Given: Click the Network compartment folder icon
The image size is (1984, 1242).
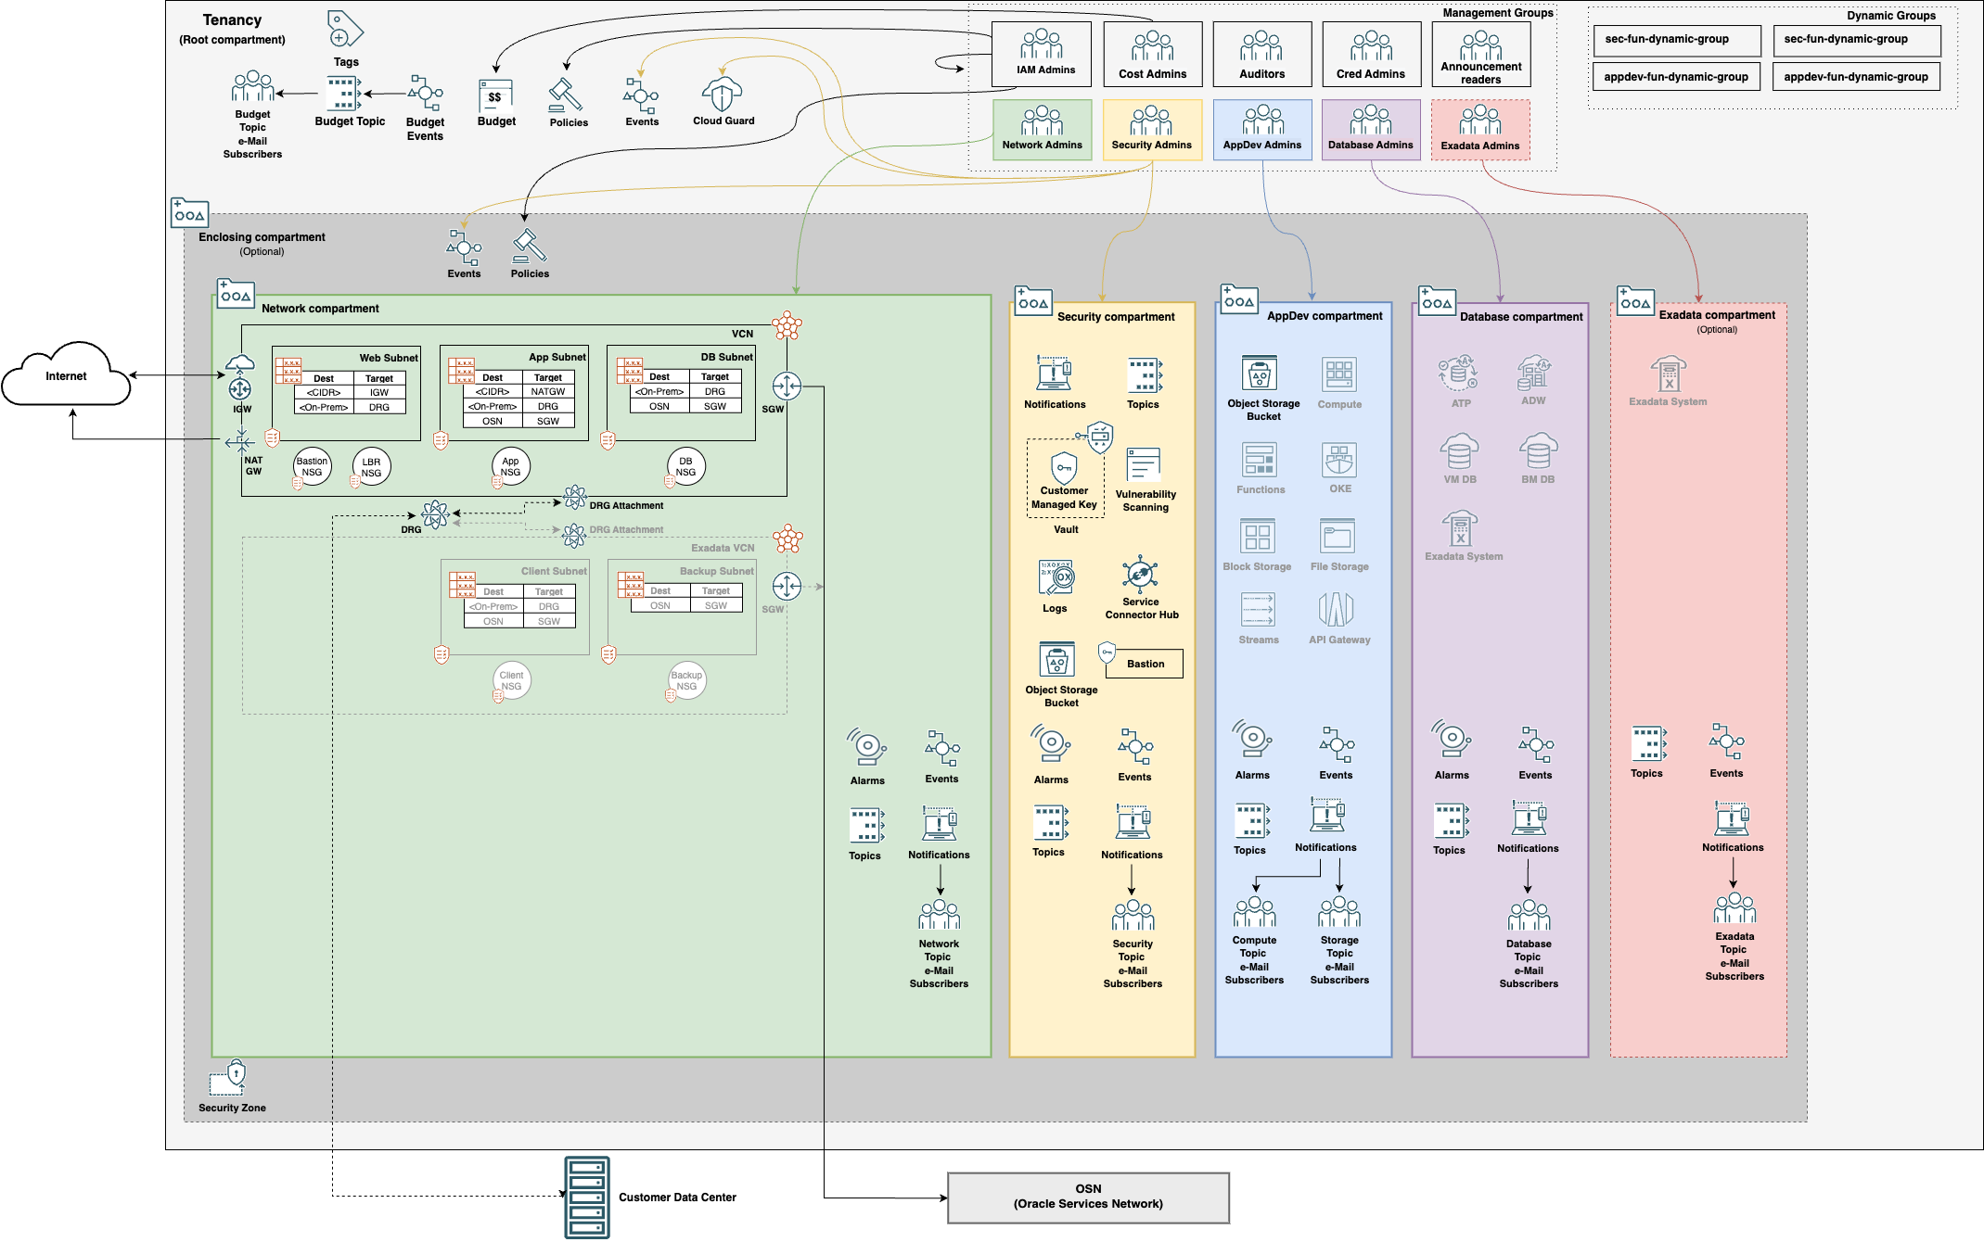Looking at the screenshot, I should [x=235, y=294].
